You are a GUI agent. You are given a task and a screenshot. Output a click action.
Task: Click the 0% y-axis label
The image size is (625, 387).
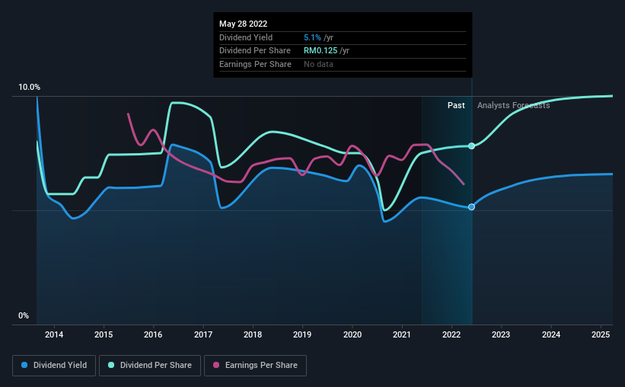(24, 315)
